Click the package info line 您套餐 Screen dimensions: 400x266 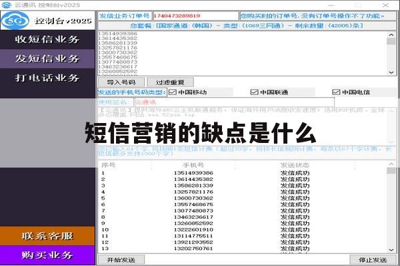click(x=247, y=26)
